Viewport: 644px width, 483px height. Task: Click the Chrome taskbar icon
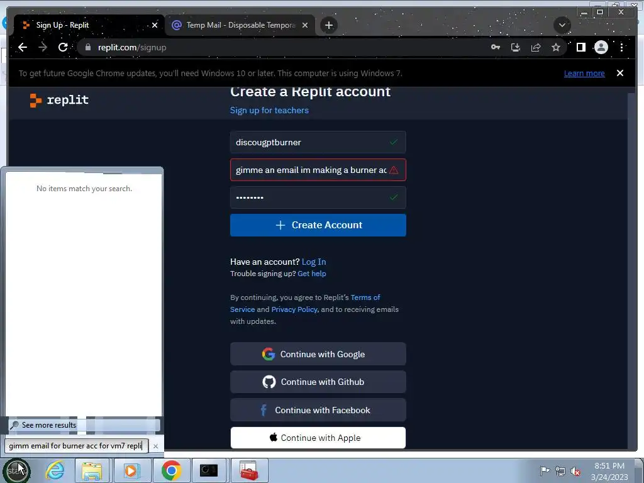(171, 470)
